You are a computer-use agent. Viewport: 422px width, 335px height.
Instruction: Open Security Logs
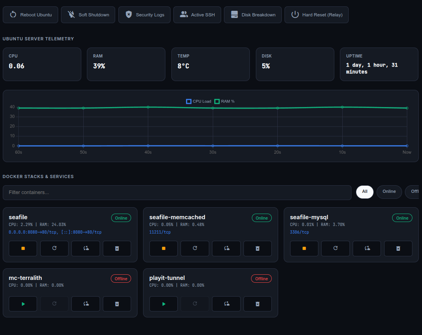[x=144, y=15]
